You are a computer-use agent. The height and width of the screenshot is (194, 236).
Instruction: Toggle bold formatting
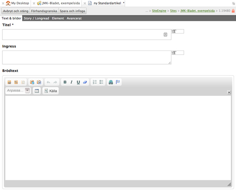65,82
